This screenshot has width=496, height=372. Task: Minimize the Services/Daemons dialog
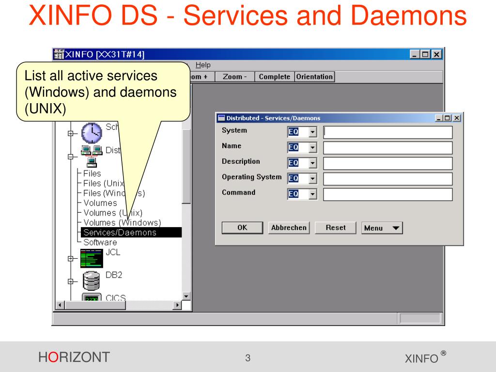pos(439,118)
